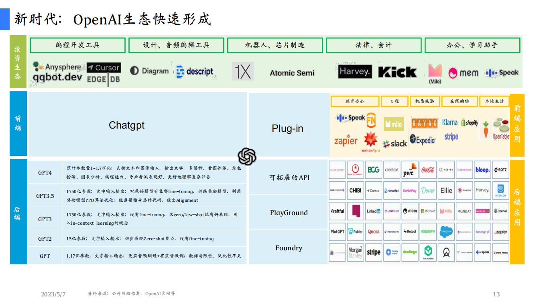Click the OpenAI knot logo between Chatgpt and Plug-in

click(247, 156)
